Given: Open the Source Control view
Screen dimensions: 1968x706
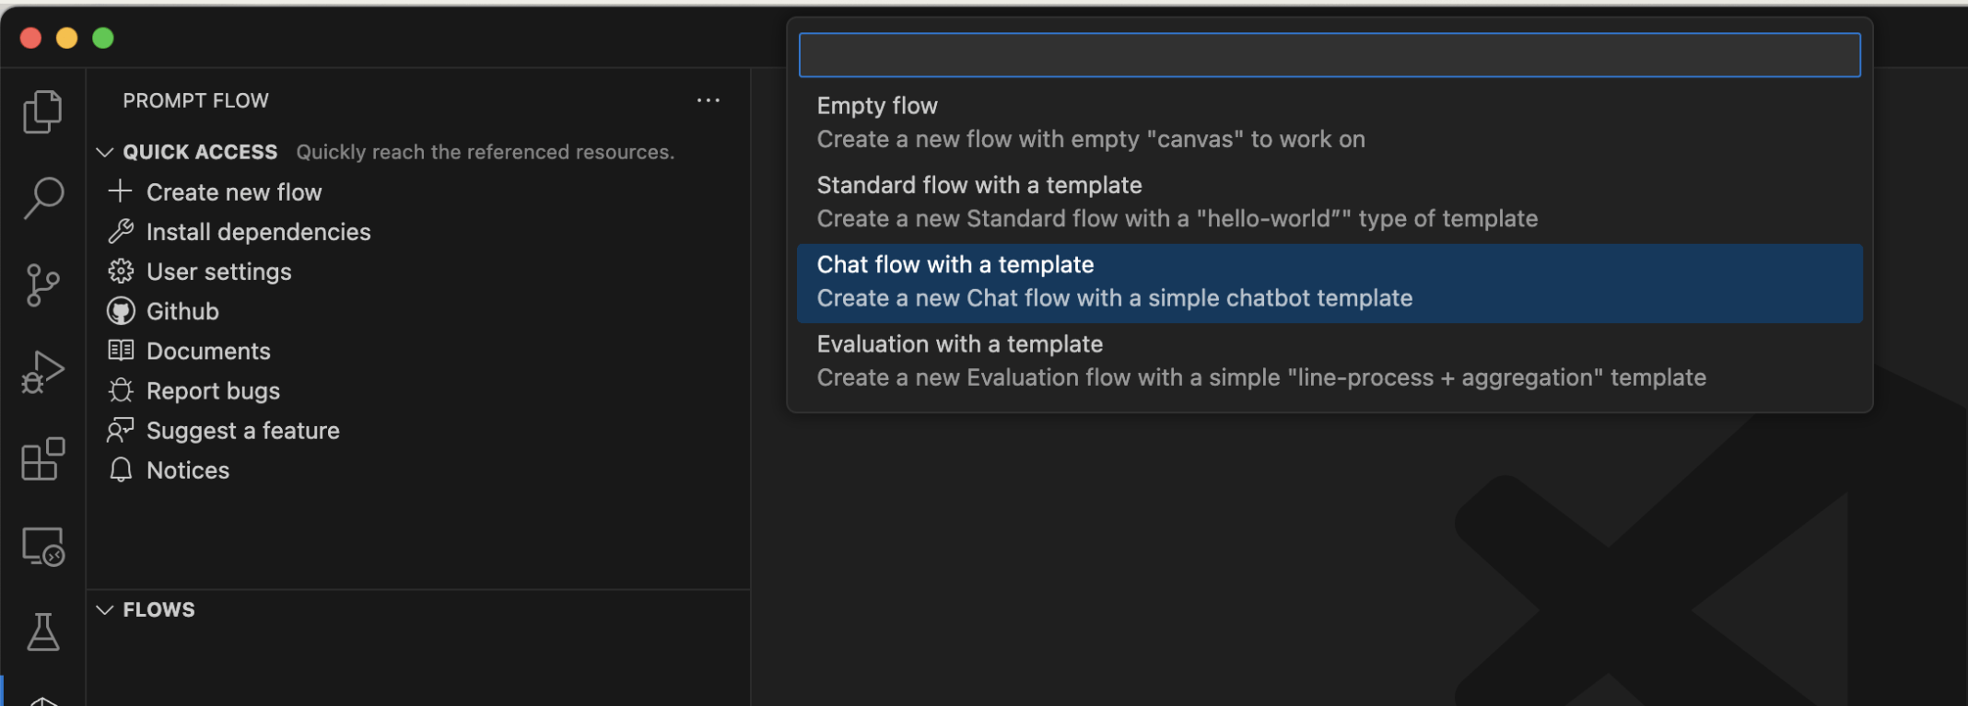Looking at the screenshot, I should (42, 284).
